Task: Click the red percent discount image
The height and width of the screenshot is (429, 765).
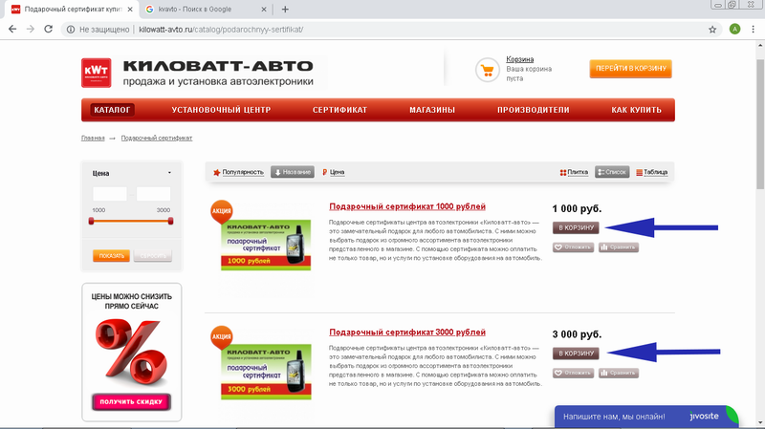Action: point(131,351)
